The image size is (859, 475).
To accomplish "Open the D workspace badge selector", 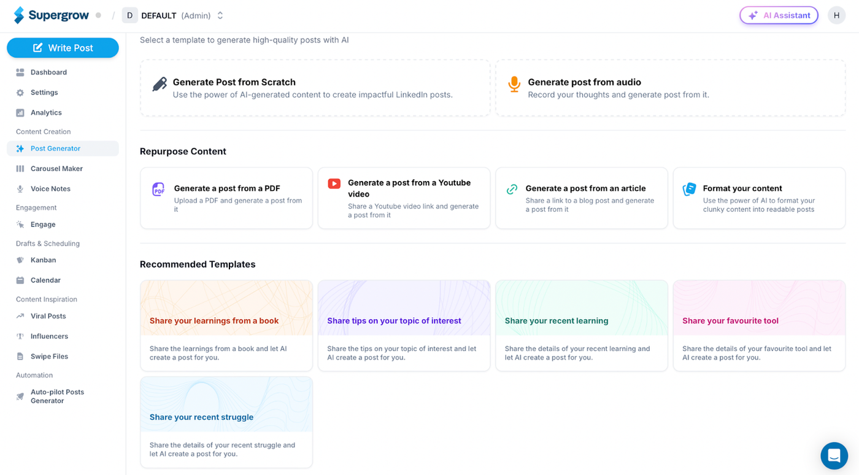I will point(129,15).
